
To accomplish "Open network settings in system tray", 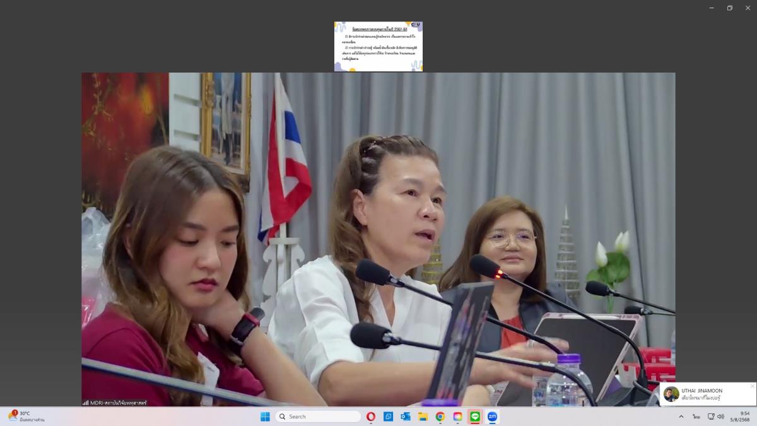I will pyautogui.click(x=711, y=417).
